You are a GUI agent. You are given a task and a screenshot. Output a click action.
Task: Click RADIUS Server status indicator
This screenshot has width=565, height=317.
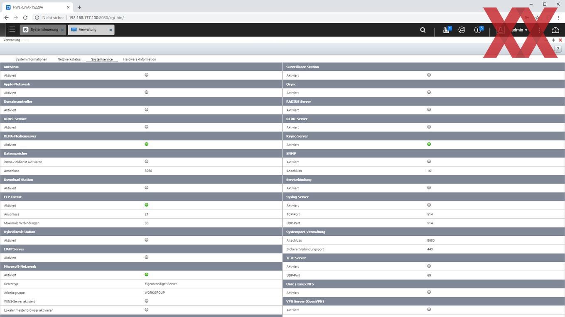[429, 110]
